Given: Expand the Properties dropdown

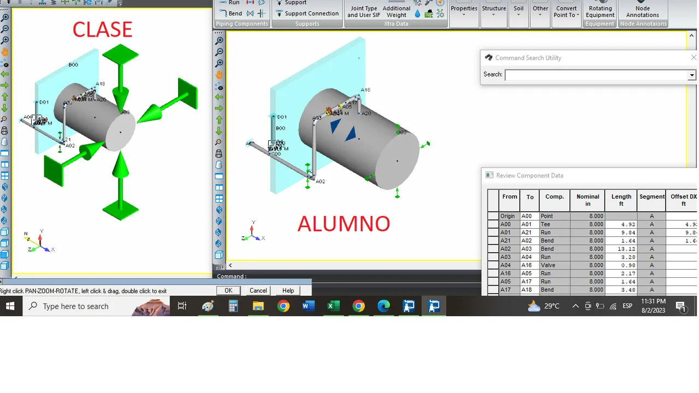Looking at the screenshot, I should (x=464, y=10).
